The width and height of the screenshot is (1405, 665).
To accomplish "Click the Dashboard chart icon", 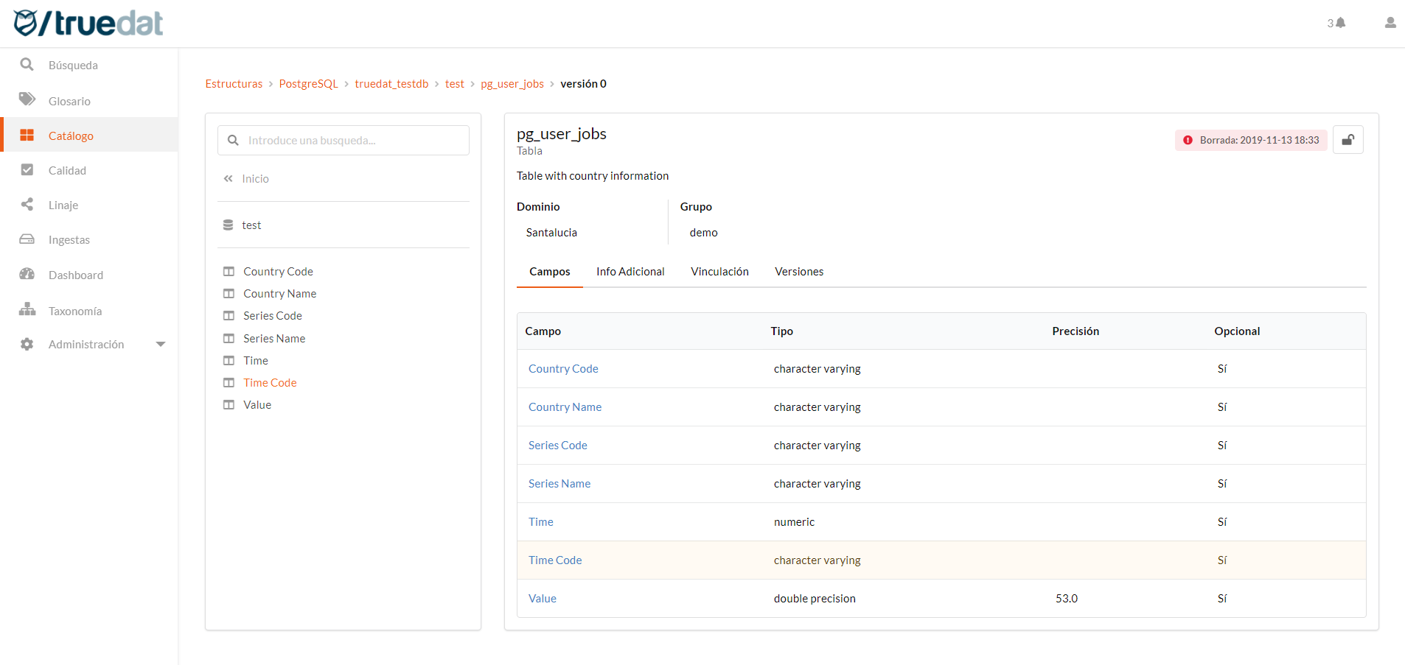I will (27, 274).
